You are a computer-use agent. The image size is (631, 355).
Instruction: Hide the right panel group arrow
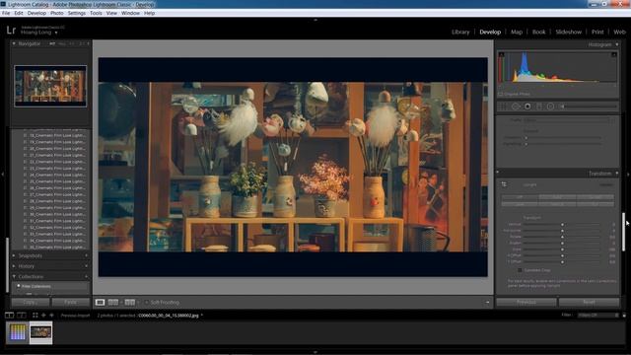(x=628, y=175)
